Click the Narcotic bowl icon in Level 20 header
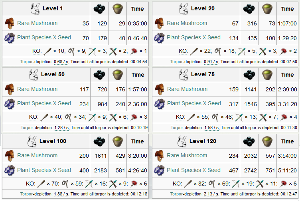The image size is (300, 201). coord(267,9)
